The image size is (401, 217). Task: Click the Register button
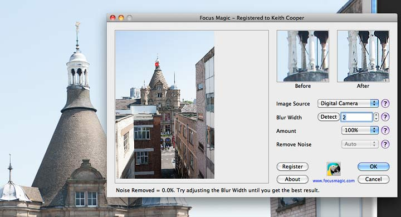292,166
